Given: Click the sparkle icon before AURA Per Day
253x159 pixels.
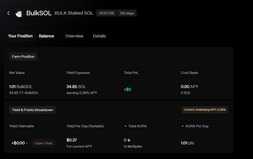Looking at the screenshot, I should coord(183,126).
